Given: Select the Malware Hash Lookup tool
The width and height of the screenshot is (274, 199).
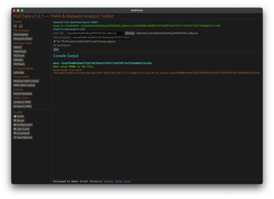Looking at the screenshot, I should [26, 81].
